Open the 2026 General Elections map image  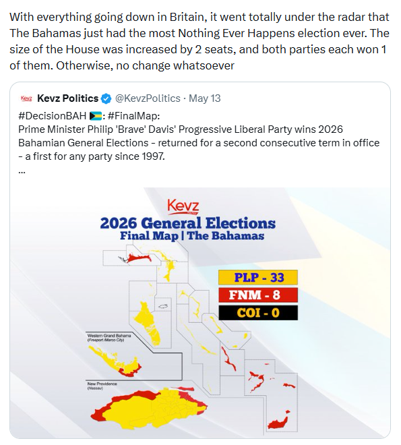point(200,313)
